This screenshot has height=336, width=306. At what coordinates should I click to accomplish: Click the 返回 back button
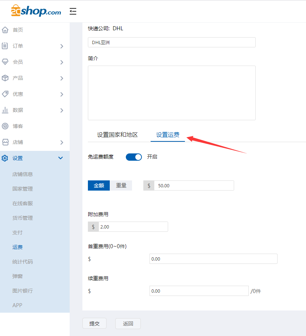[x=128, y=323]
